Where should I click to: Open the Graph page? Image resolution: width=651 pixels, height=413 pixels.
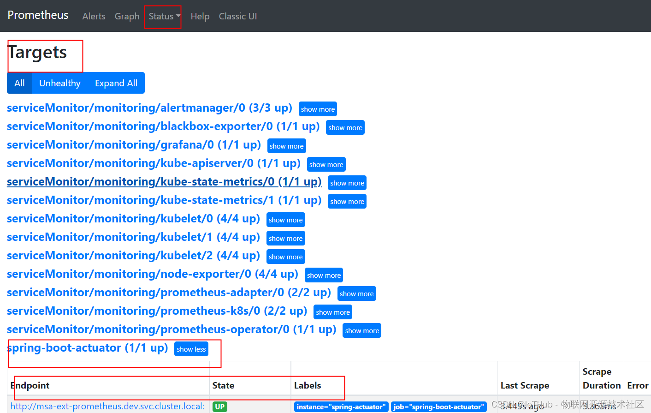pos(127,16)
